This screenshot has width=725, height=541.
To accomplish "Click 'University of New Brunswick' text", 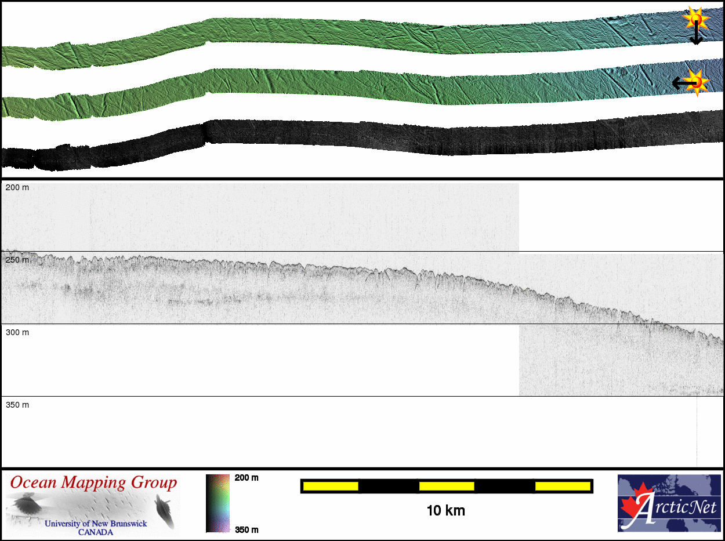I will point(96,524).
